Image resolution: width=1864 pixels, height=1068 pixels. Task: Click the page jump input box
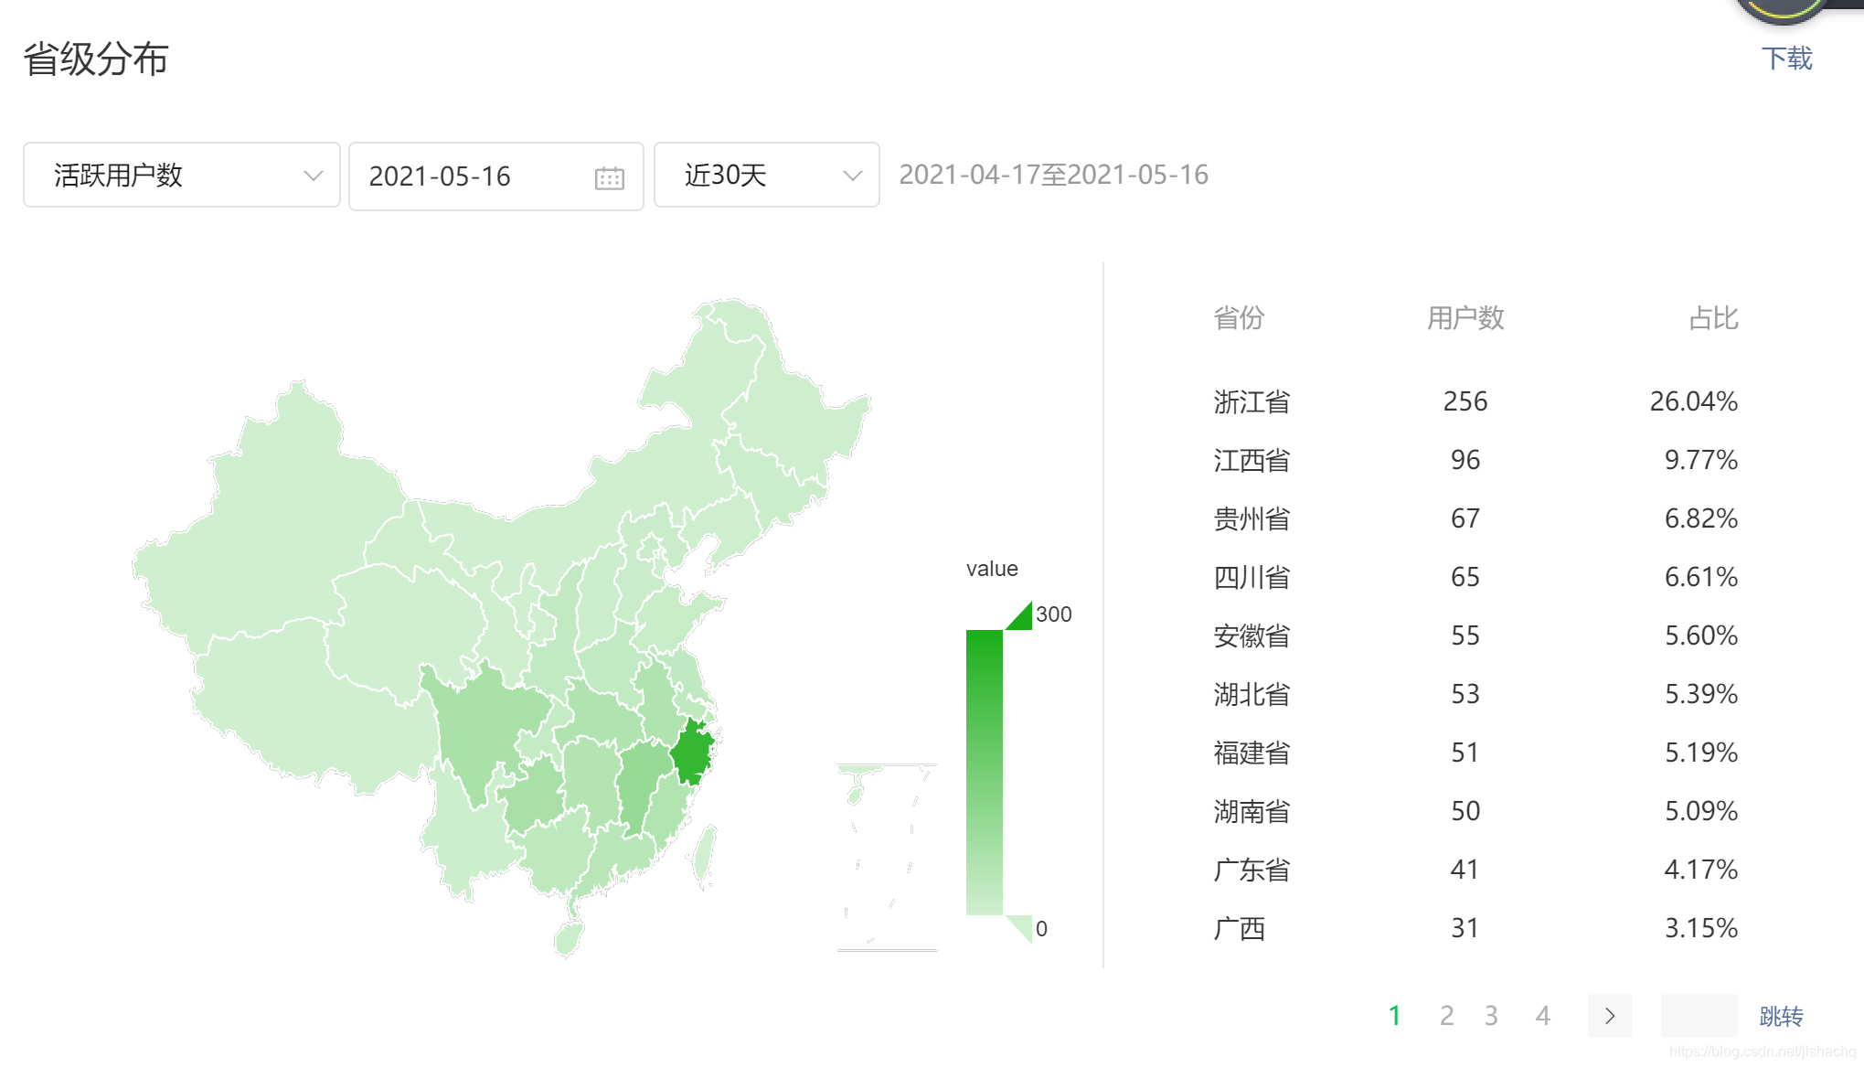[1699, 1016]
